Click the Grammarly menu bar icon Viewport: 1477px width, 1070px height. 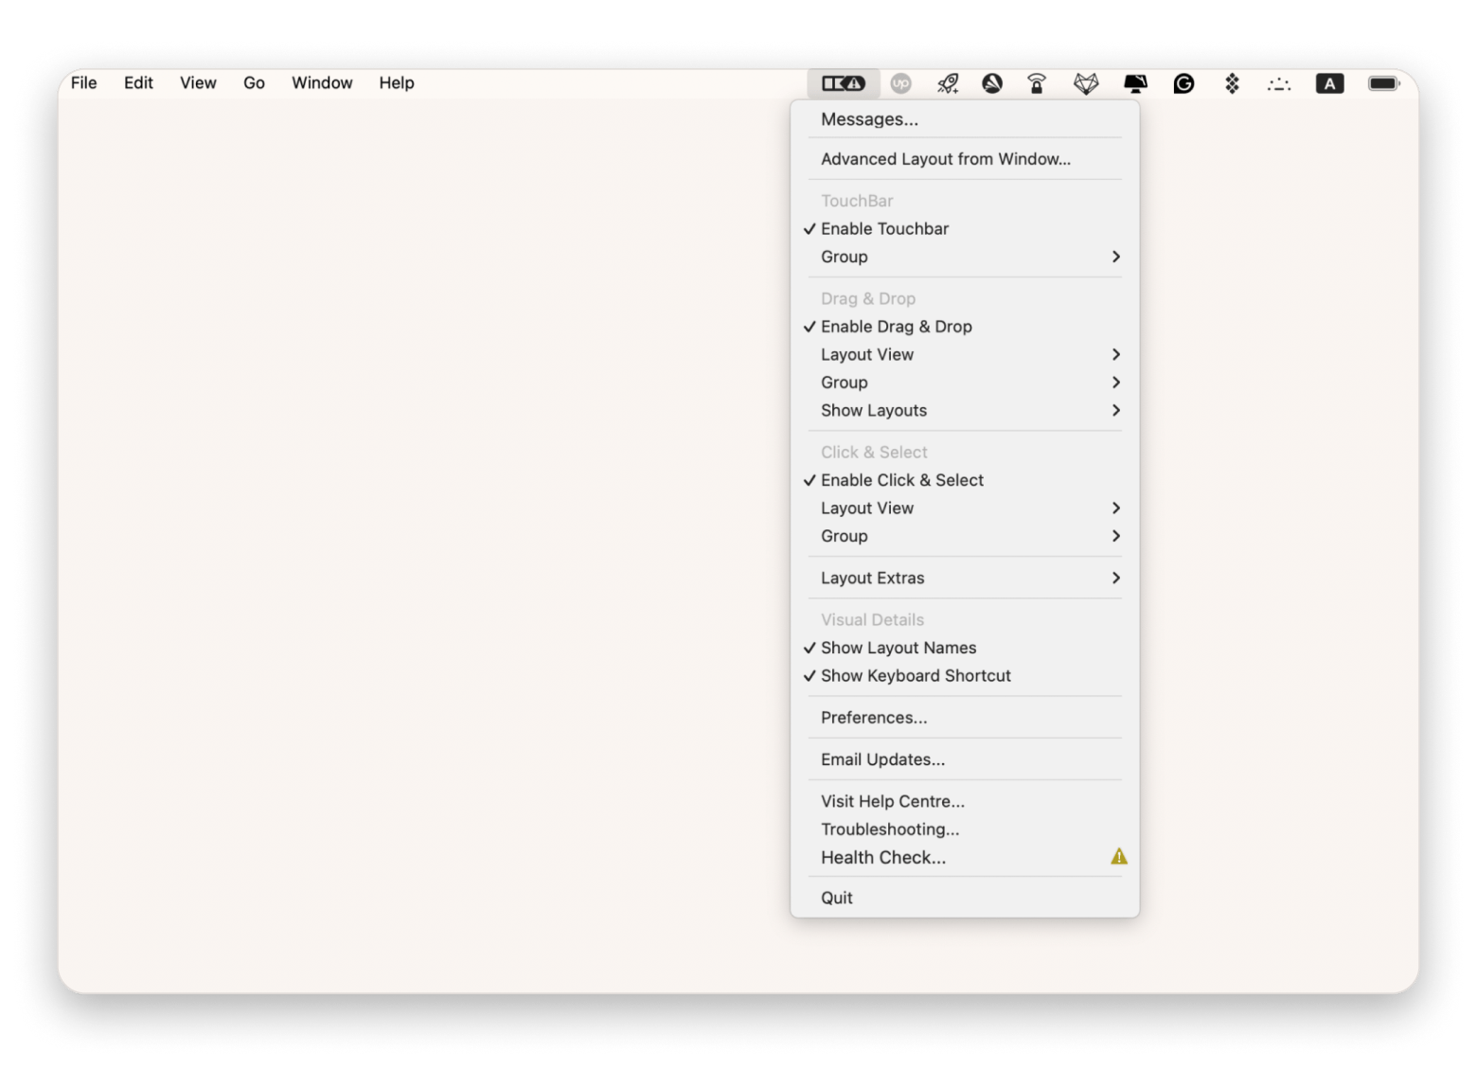pyautogui.click(x=1183, y=83)
